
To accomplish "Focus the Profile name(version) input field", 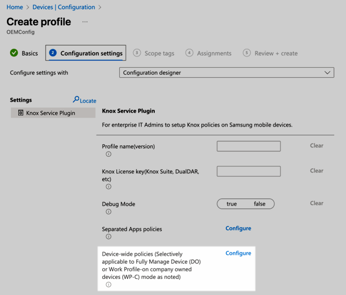I will (x=249, y=146).
